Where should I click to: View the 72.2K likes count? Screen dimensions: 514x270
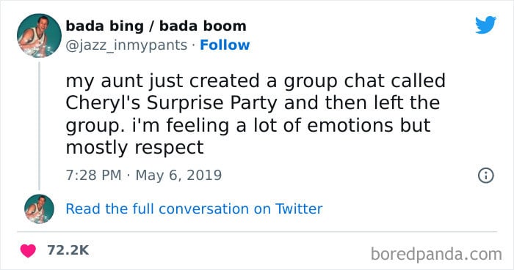click(x=68, y=250)
